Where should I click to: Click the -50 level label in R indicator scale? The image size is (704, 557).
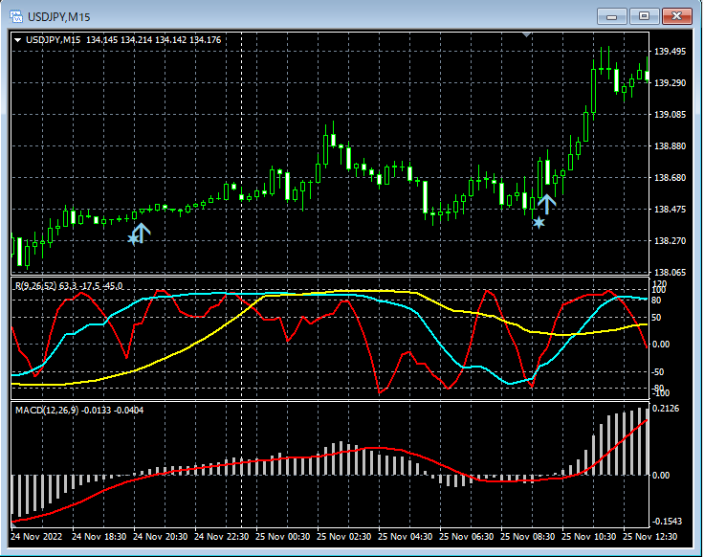pyautogui.click(x=658, y=372)
